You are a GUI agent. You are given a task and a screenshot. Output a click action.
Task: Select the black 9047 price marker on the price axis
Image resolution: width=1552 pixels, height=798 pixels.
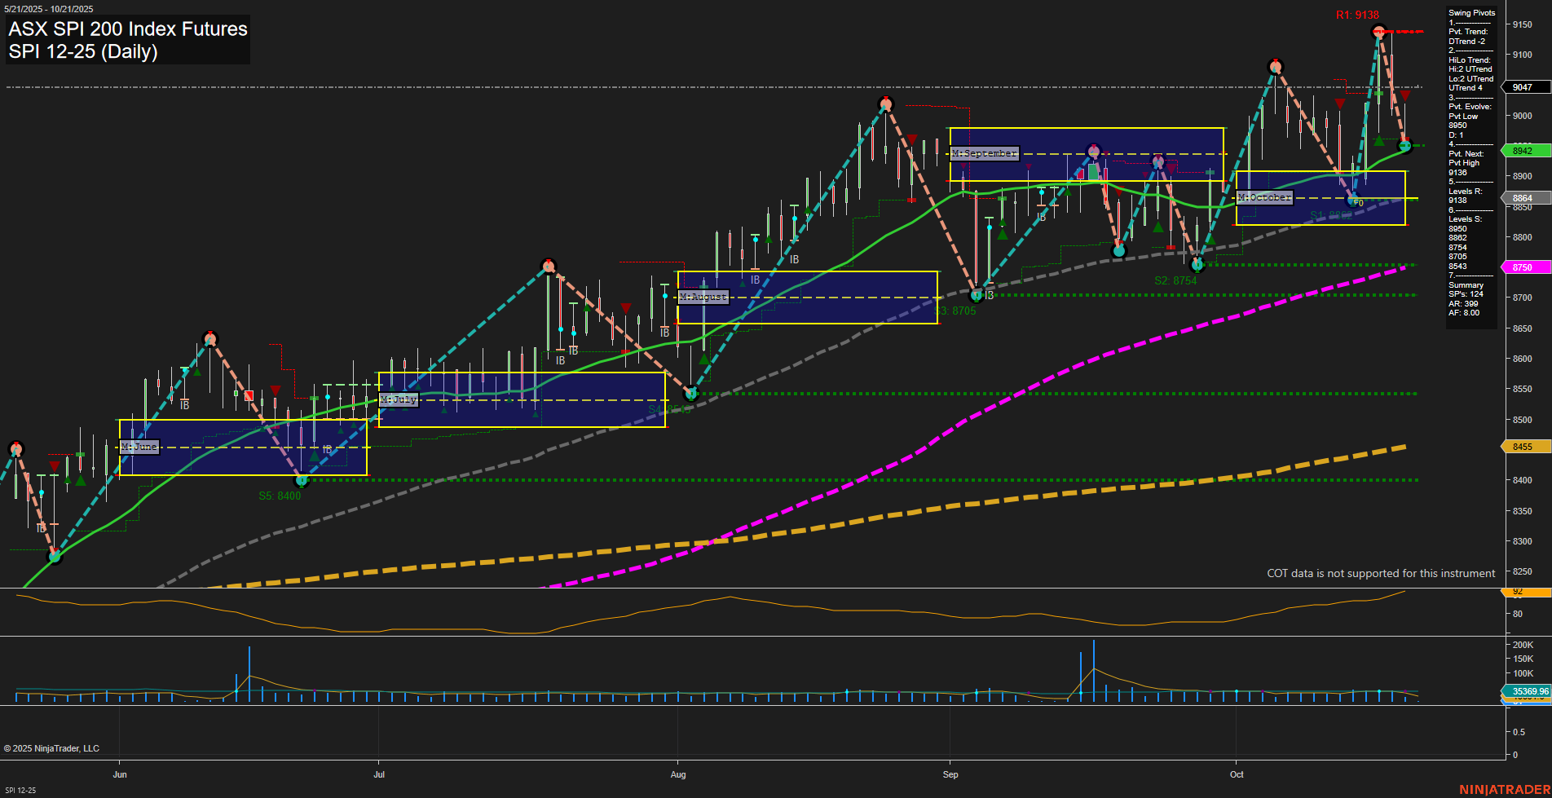[1521, 87]
